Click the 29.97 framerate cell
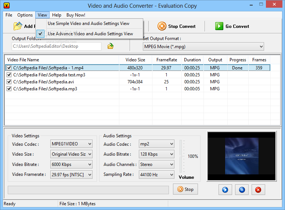This screenshot has height=210, width=285. tap(166, 68)
